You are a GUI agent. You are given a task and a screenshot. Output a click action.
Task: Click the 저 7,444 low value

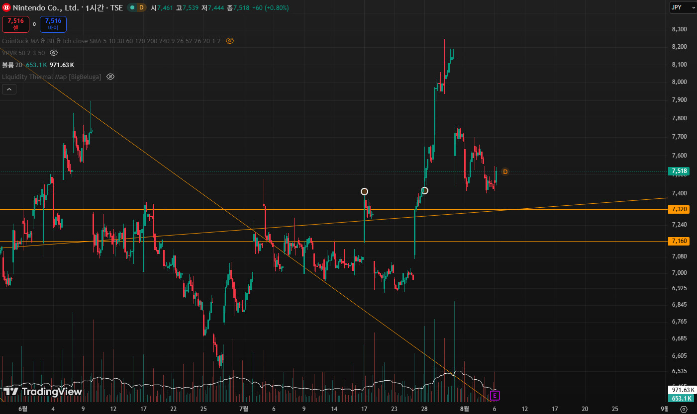click(212, 8)
